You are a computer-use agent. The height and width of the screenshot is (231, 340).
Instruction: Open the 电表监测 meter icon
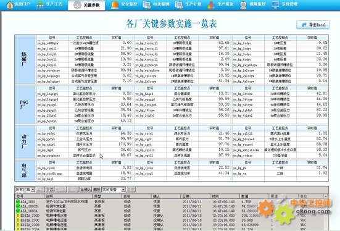click(x=147, y=5)
